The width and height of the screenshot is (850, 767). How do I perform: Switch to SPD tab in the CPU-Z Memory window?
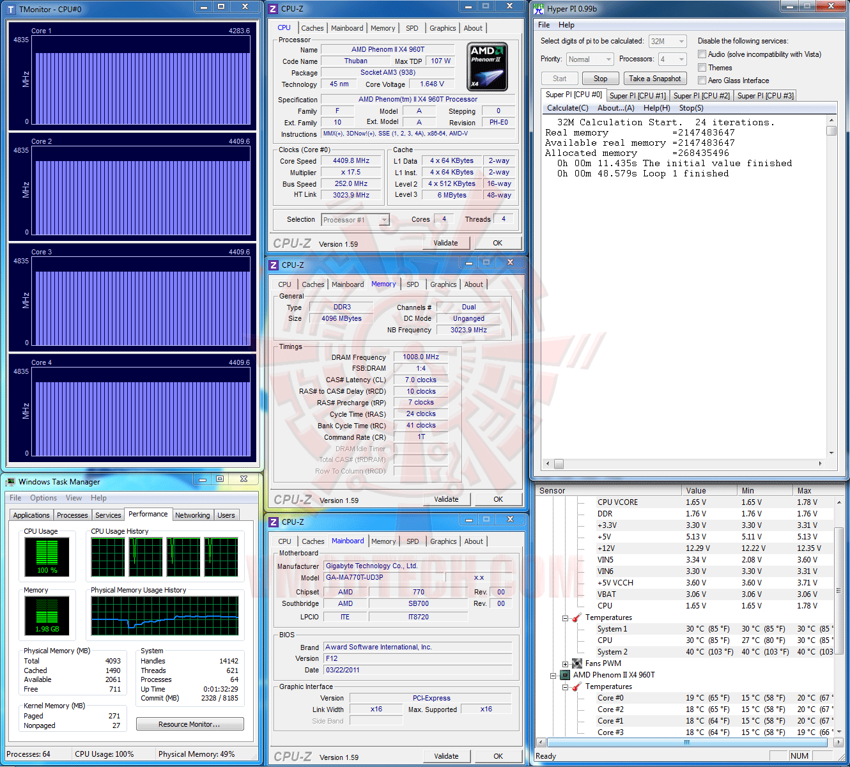point(413,284)
